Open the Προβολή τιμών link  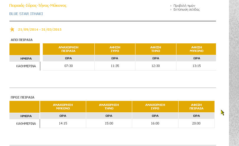184,6
